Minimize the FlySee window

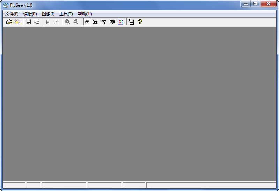point(246,3)
